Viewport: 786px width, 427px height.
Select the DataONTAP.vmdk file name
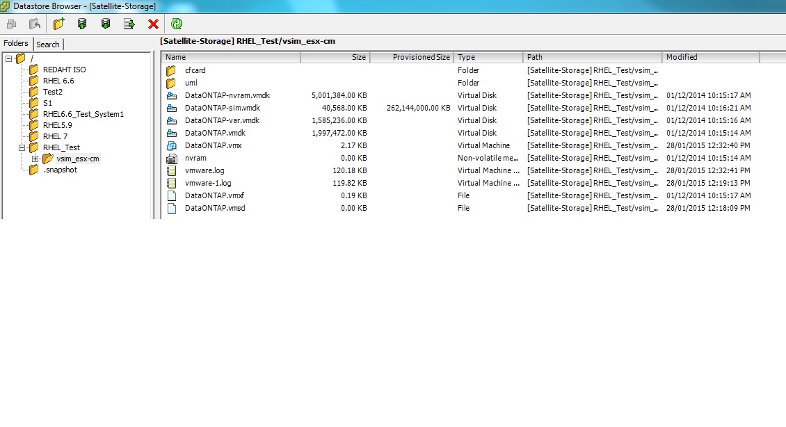(215, 133)
